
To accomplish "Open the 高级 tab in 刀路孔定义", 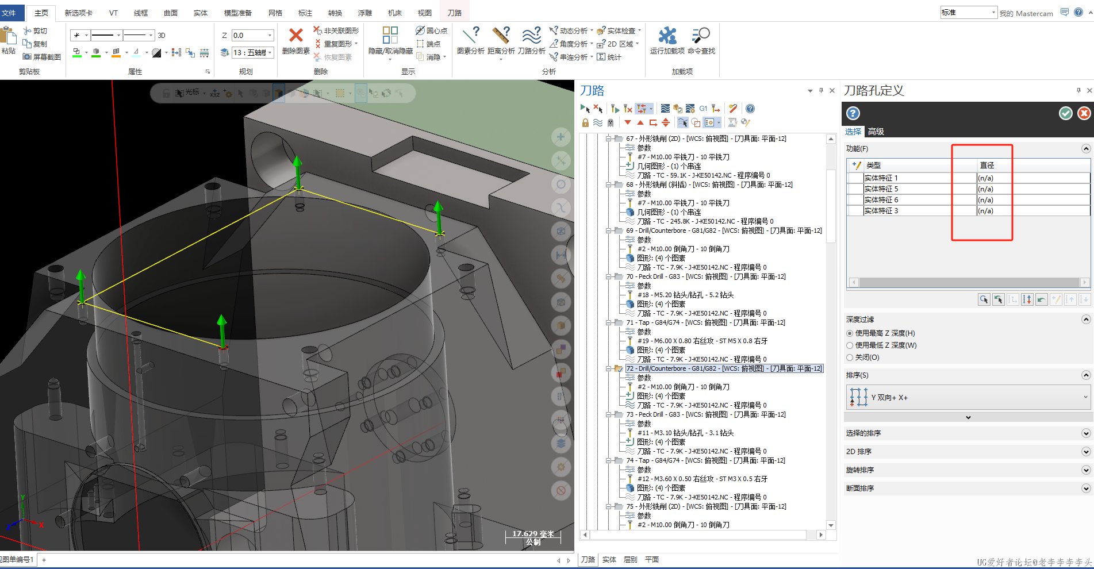I will coord(876,132).
